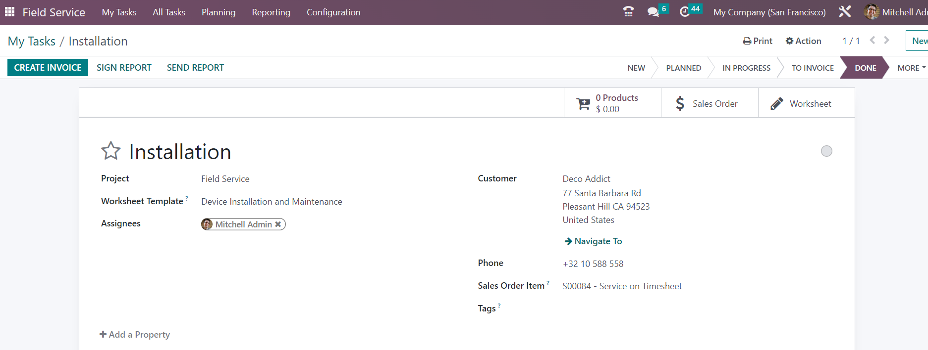Viewport: 928px width, 350px height.
Task: Click the debug tools wrench icon
Action: pyautogui.click(x=845, y=12)
